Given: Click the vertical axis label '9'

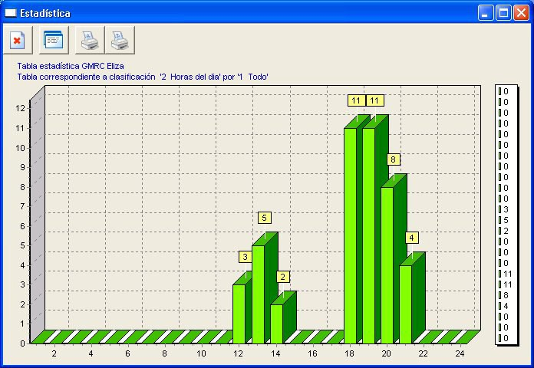Looking at the screenshot, I should [x=22, y=167].
